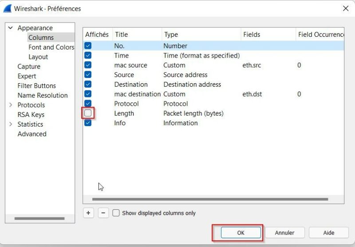Click occurrence '0' in mac source row
Image resolution: width=355 pixels, height=247 pixels.
[x=299, y=65]
